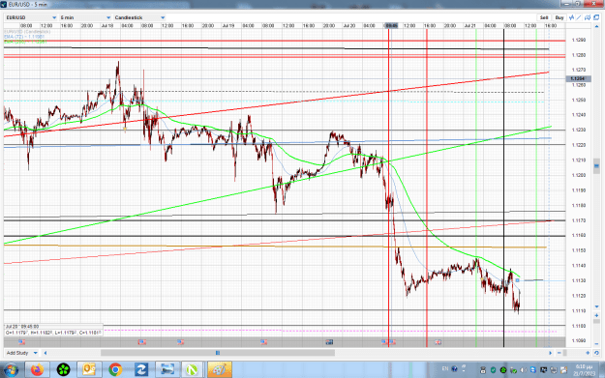Click the 1.1100 price axis label
The width and height of the screenshot is (605, 378).
[578, 326]
